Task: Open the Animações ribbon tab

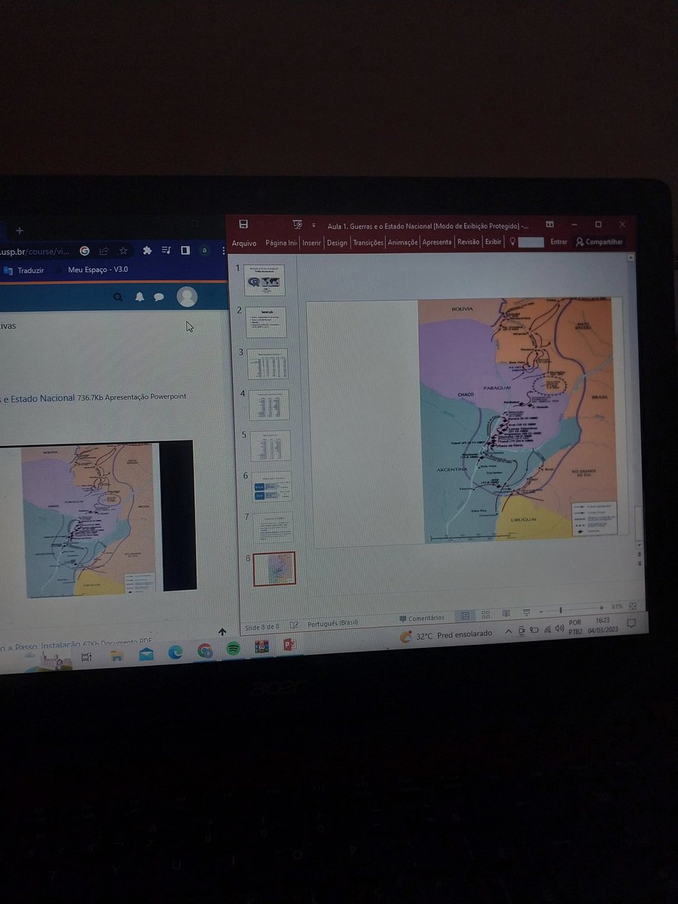Action: pyautogui.click(x=403, y=243)
